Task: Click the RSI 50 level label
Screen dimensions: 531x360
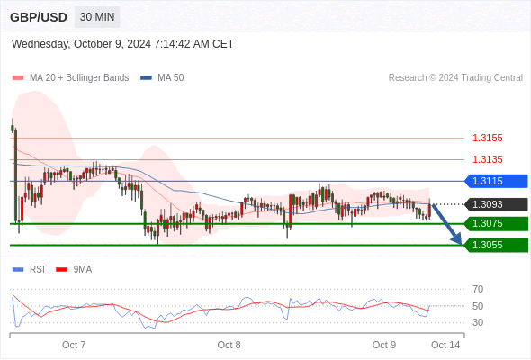Action: [478, 306]
